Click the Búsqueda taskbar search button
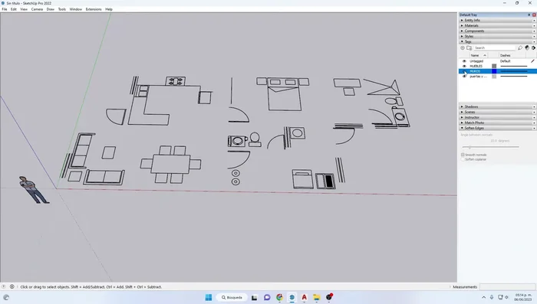Viewport: 537px width, 304px height. (x=232, y=298)
